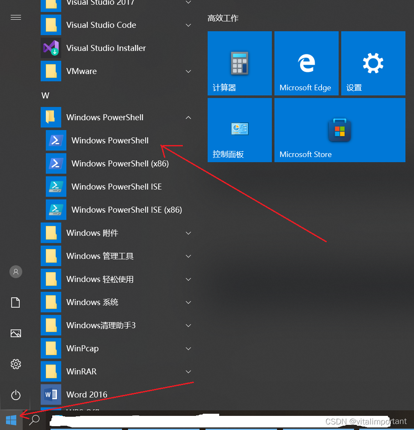Click the Windows Start button on taskbar

11,420
